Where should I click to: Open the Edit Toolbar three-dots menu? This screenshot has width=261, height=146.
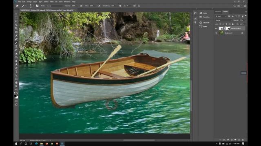16,90
